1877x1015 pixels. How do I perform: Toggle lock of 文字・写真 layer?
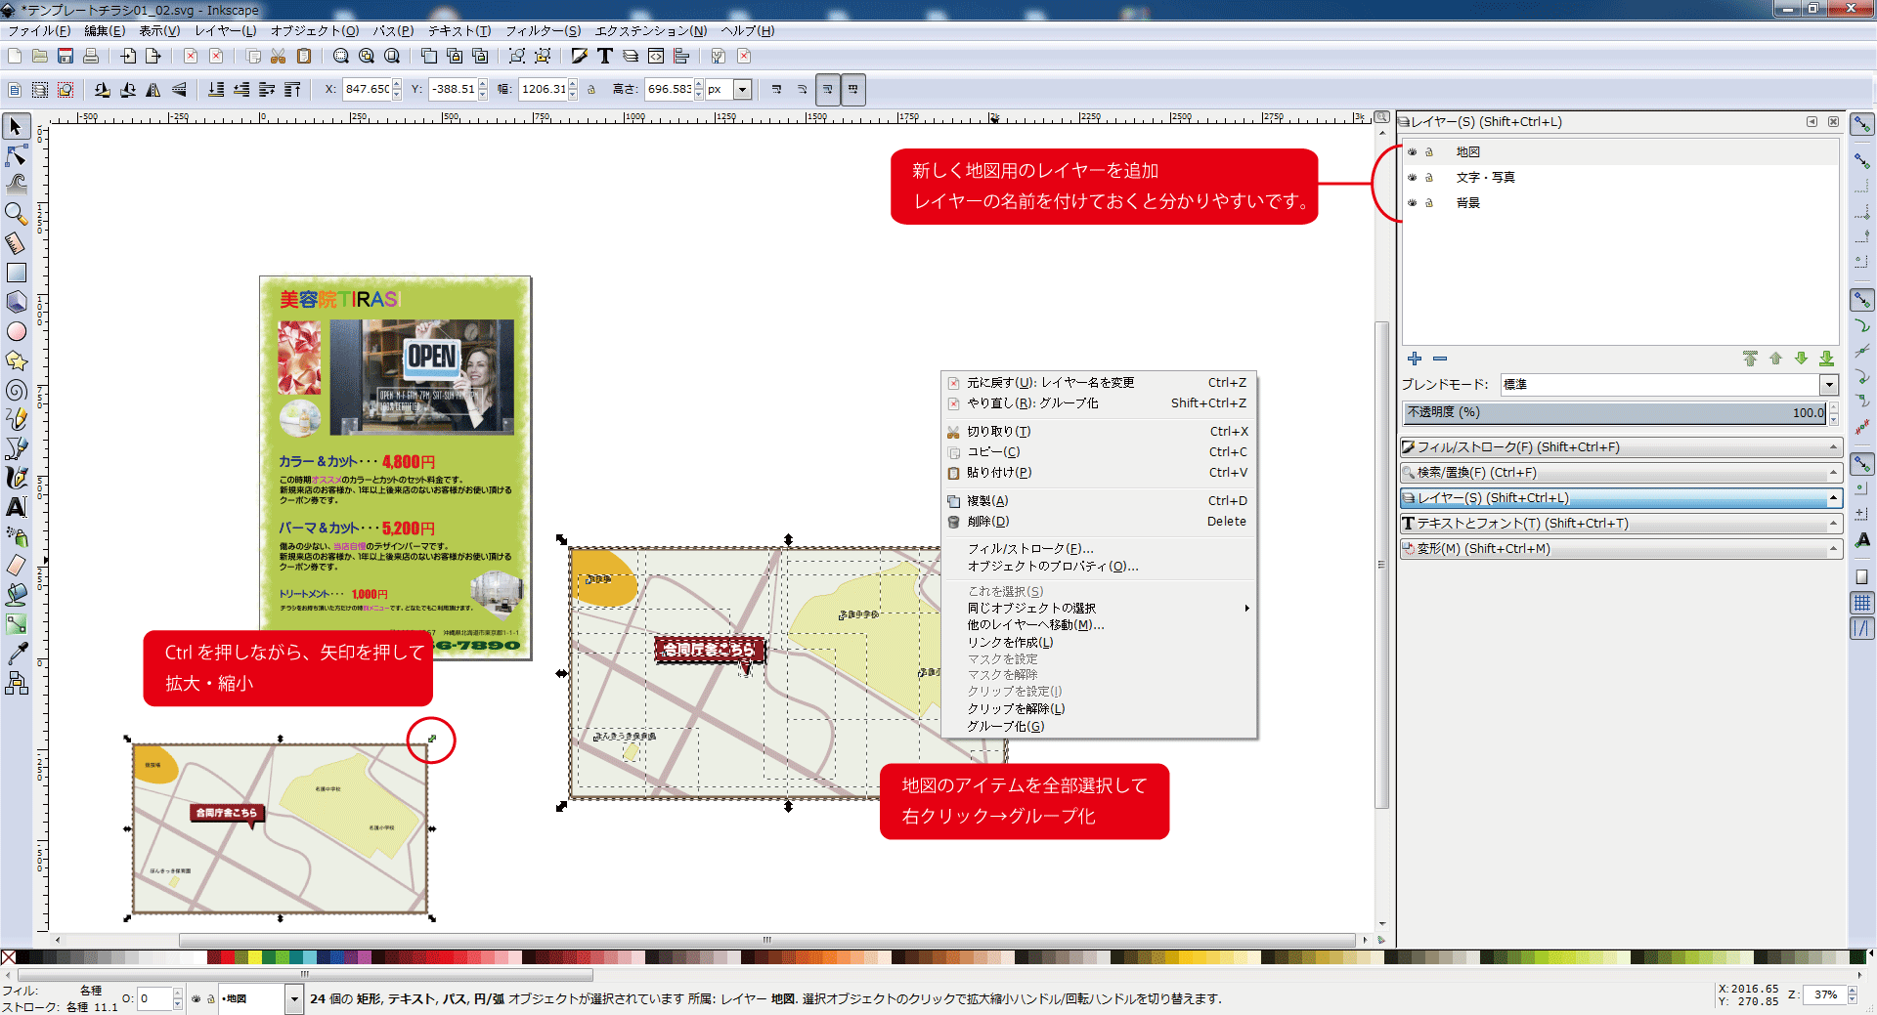pyautogui.click(x=1429, y=178)
